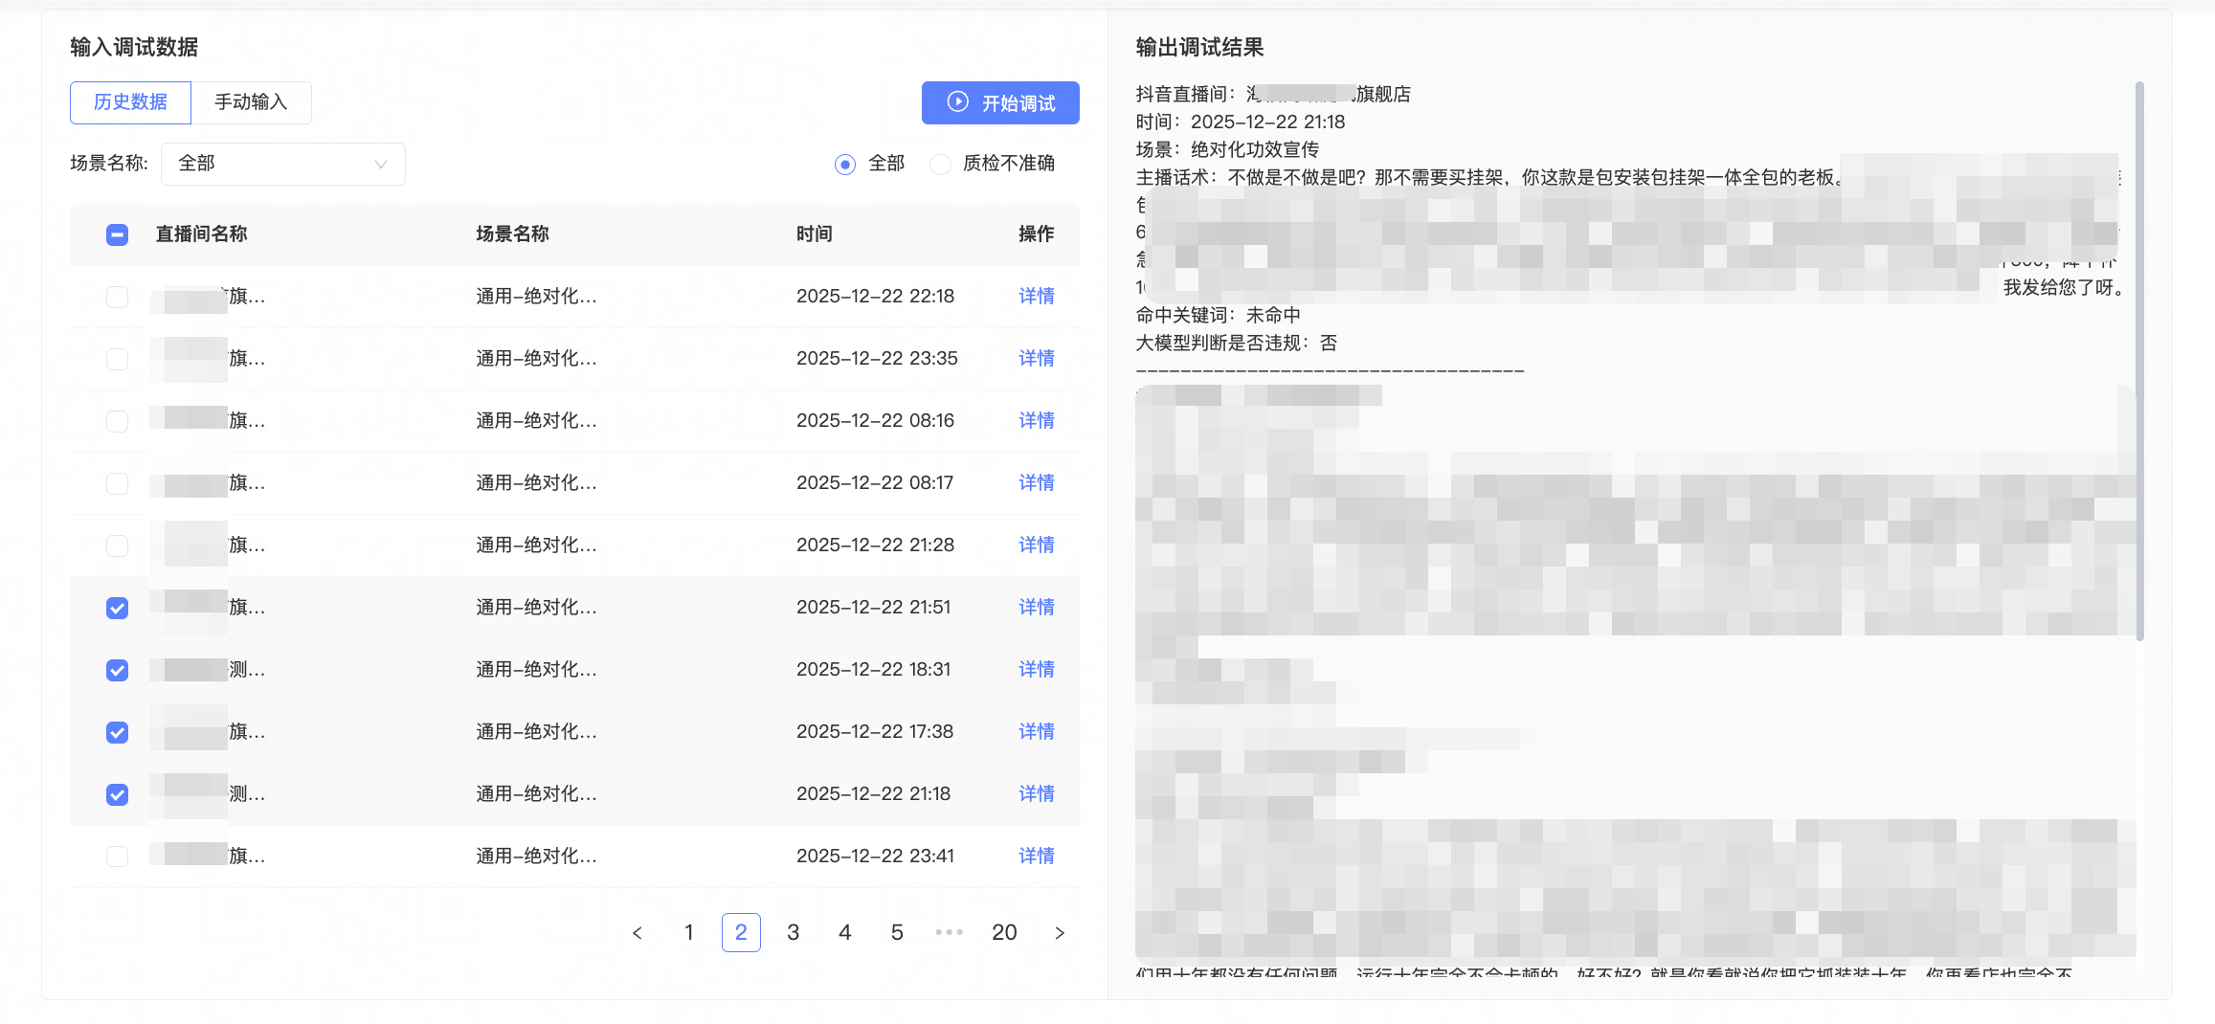
Task: Click the 直播间名称 column header
Action: (x=202, y=234)
